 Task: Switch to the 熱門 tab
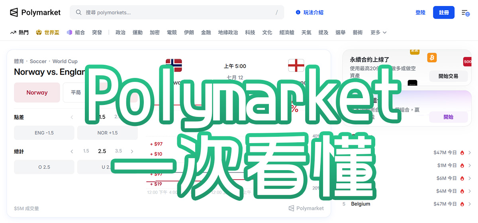tap(19, 33)
